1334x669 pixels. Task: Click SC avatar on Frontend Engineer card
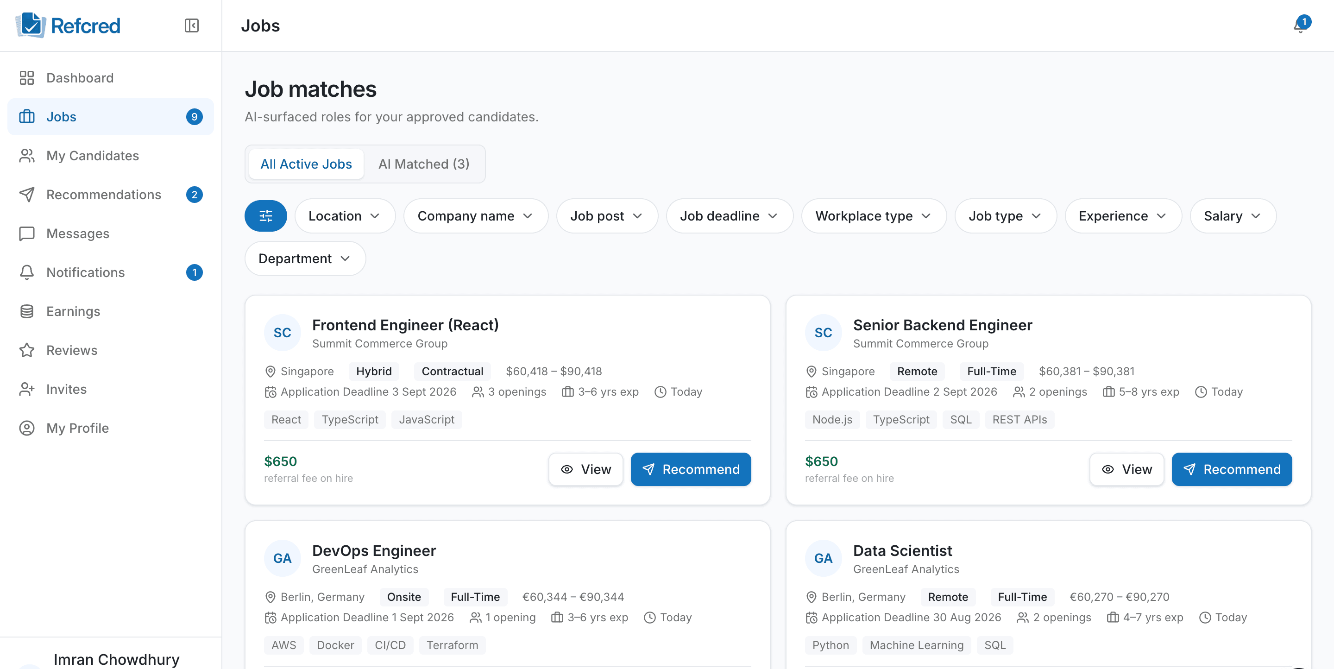click(282, 333)
